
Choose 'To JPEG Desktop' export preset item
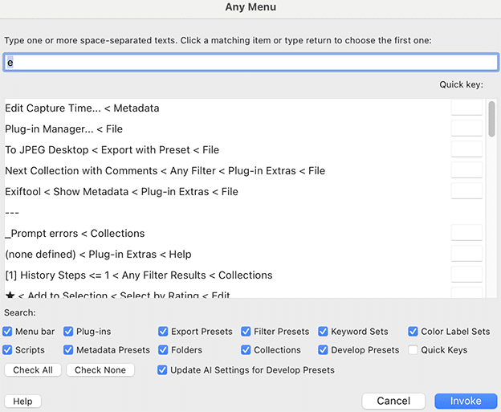112,150
